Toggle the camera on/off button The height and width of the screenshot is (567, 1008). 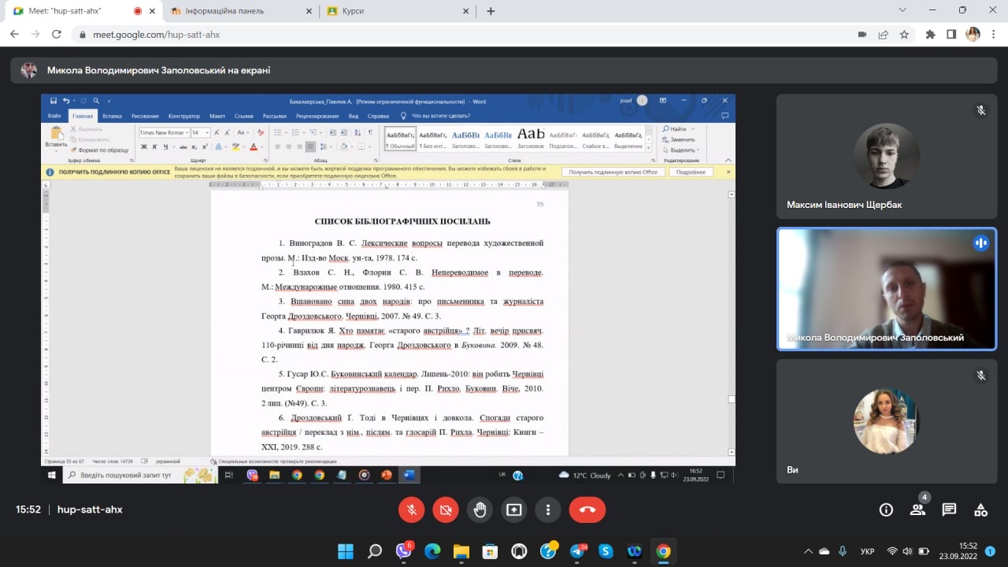[446, 510]
